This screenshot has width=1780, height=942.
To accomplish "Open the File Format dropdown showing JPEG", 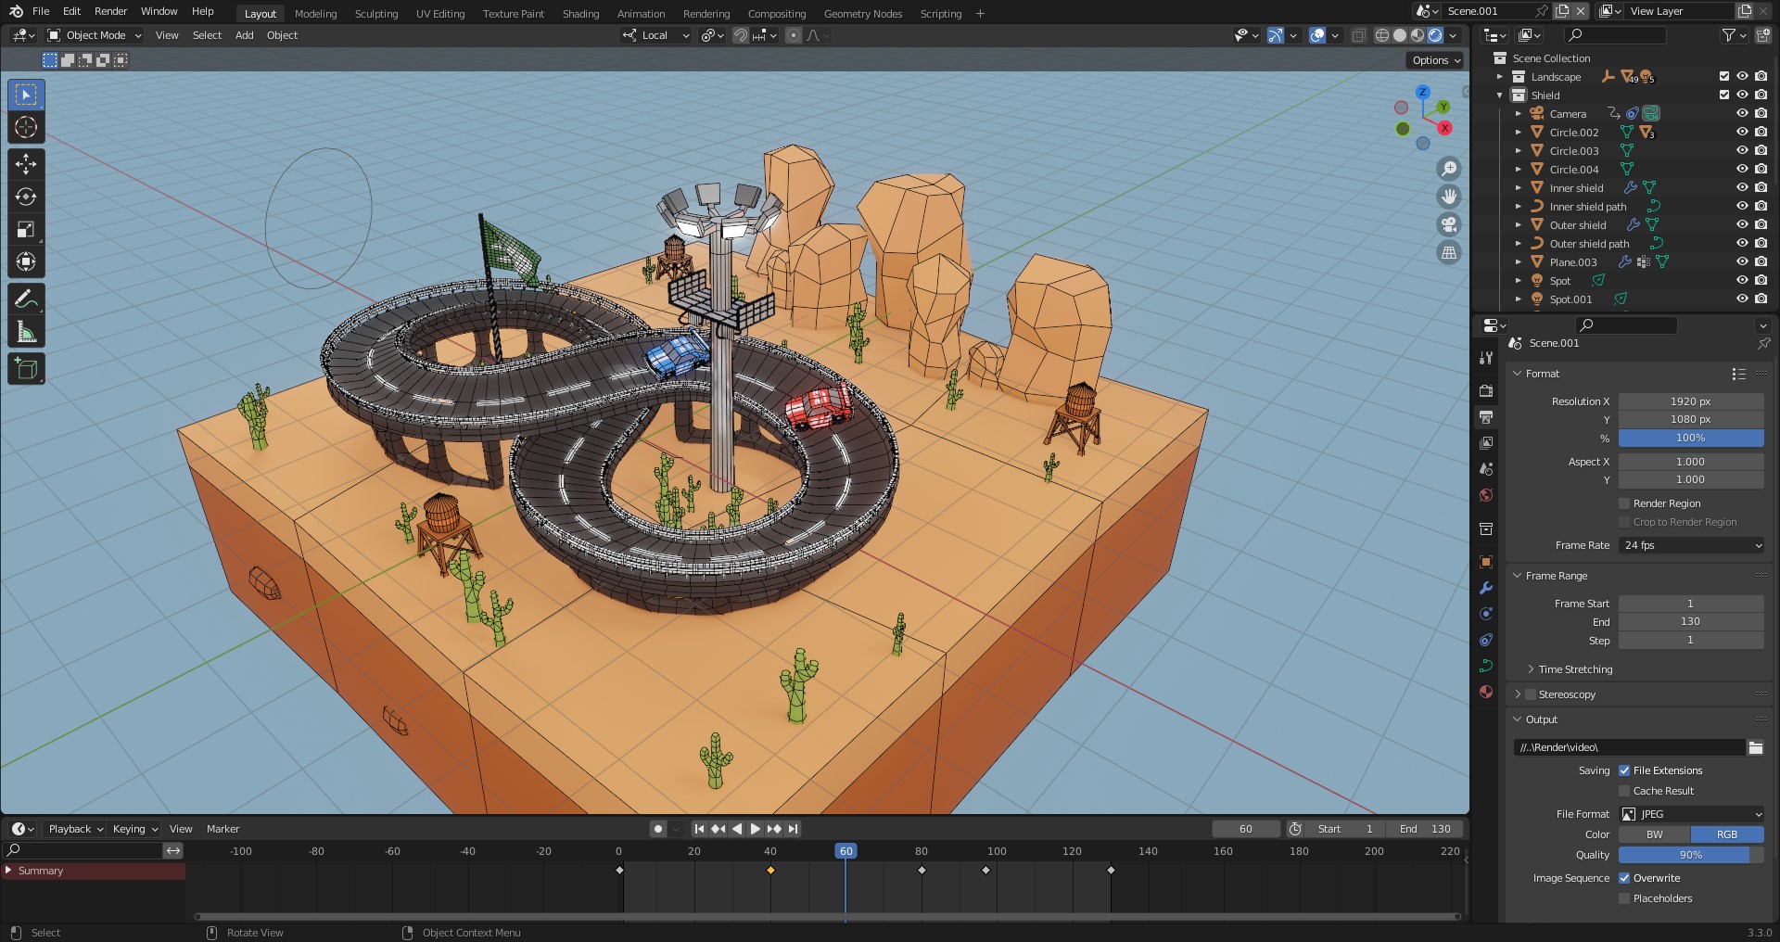I will [1691, 814].
